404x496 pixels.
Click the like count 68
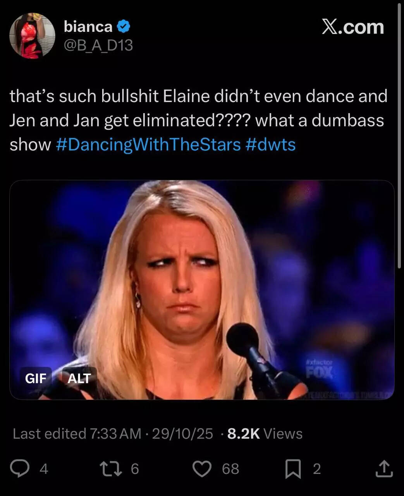click(230, 469)
